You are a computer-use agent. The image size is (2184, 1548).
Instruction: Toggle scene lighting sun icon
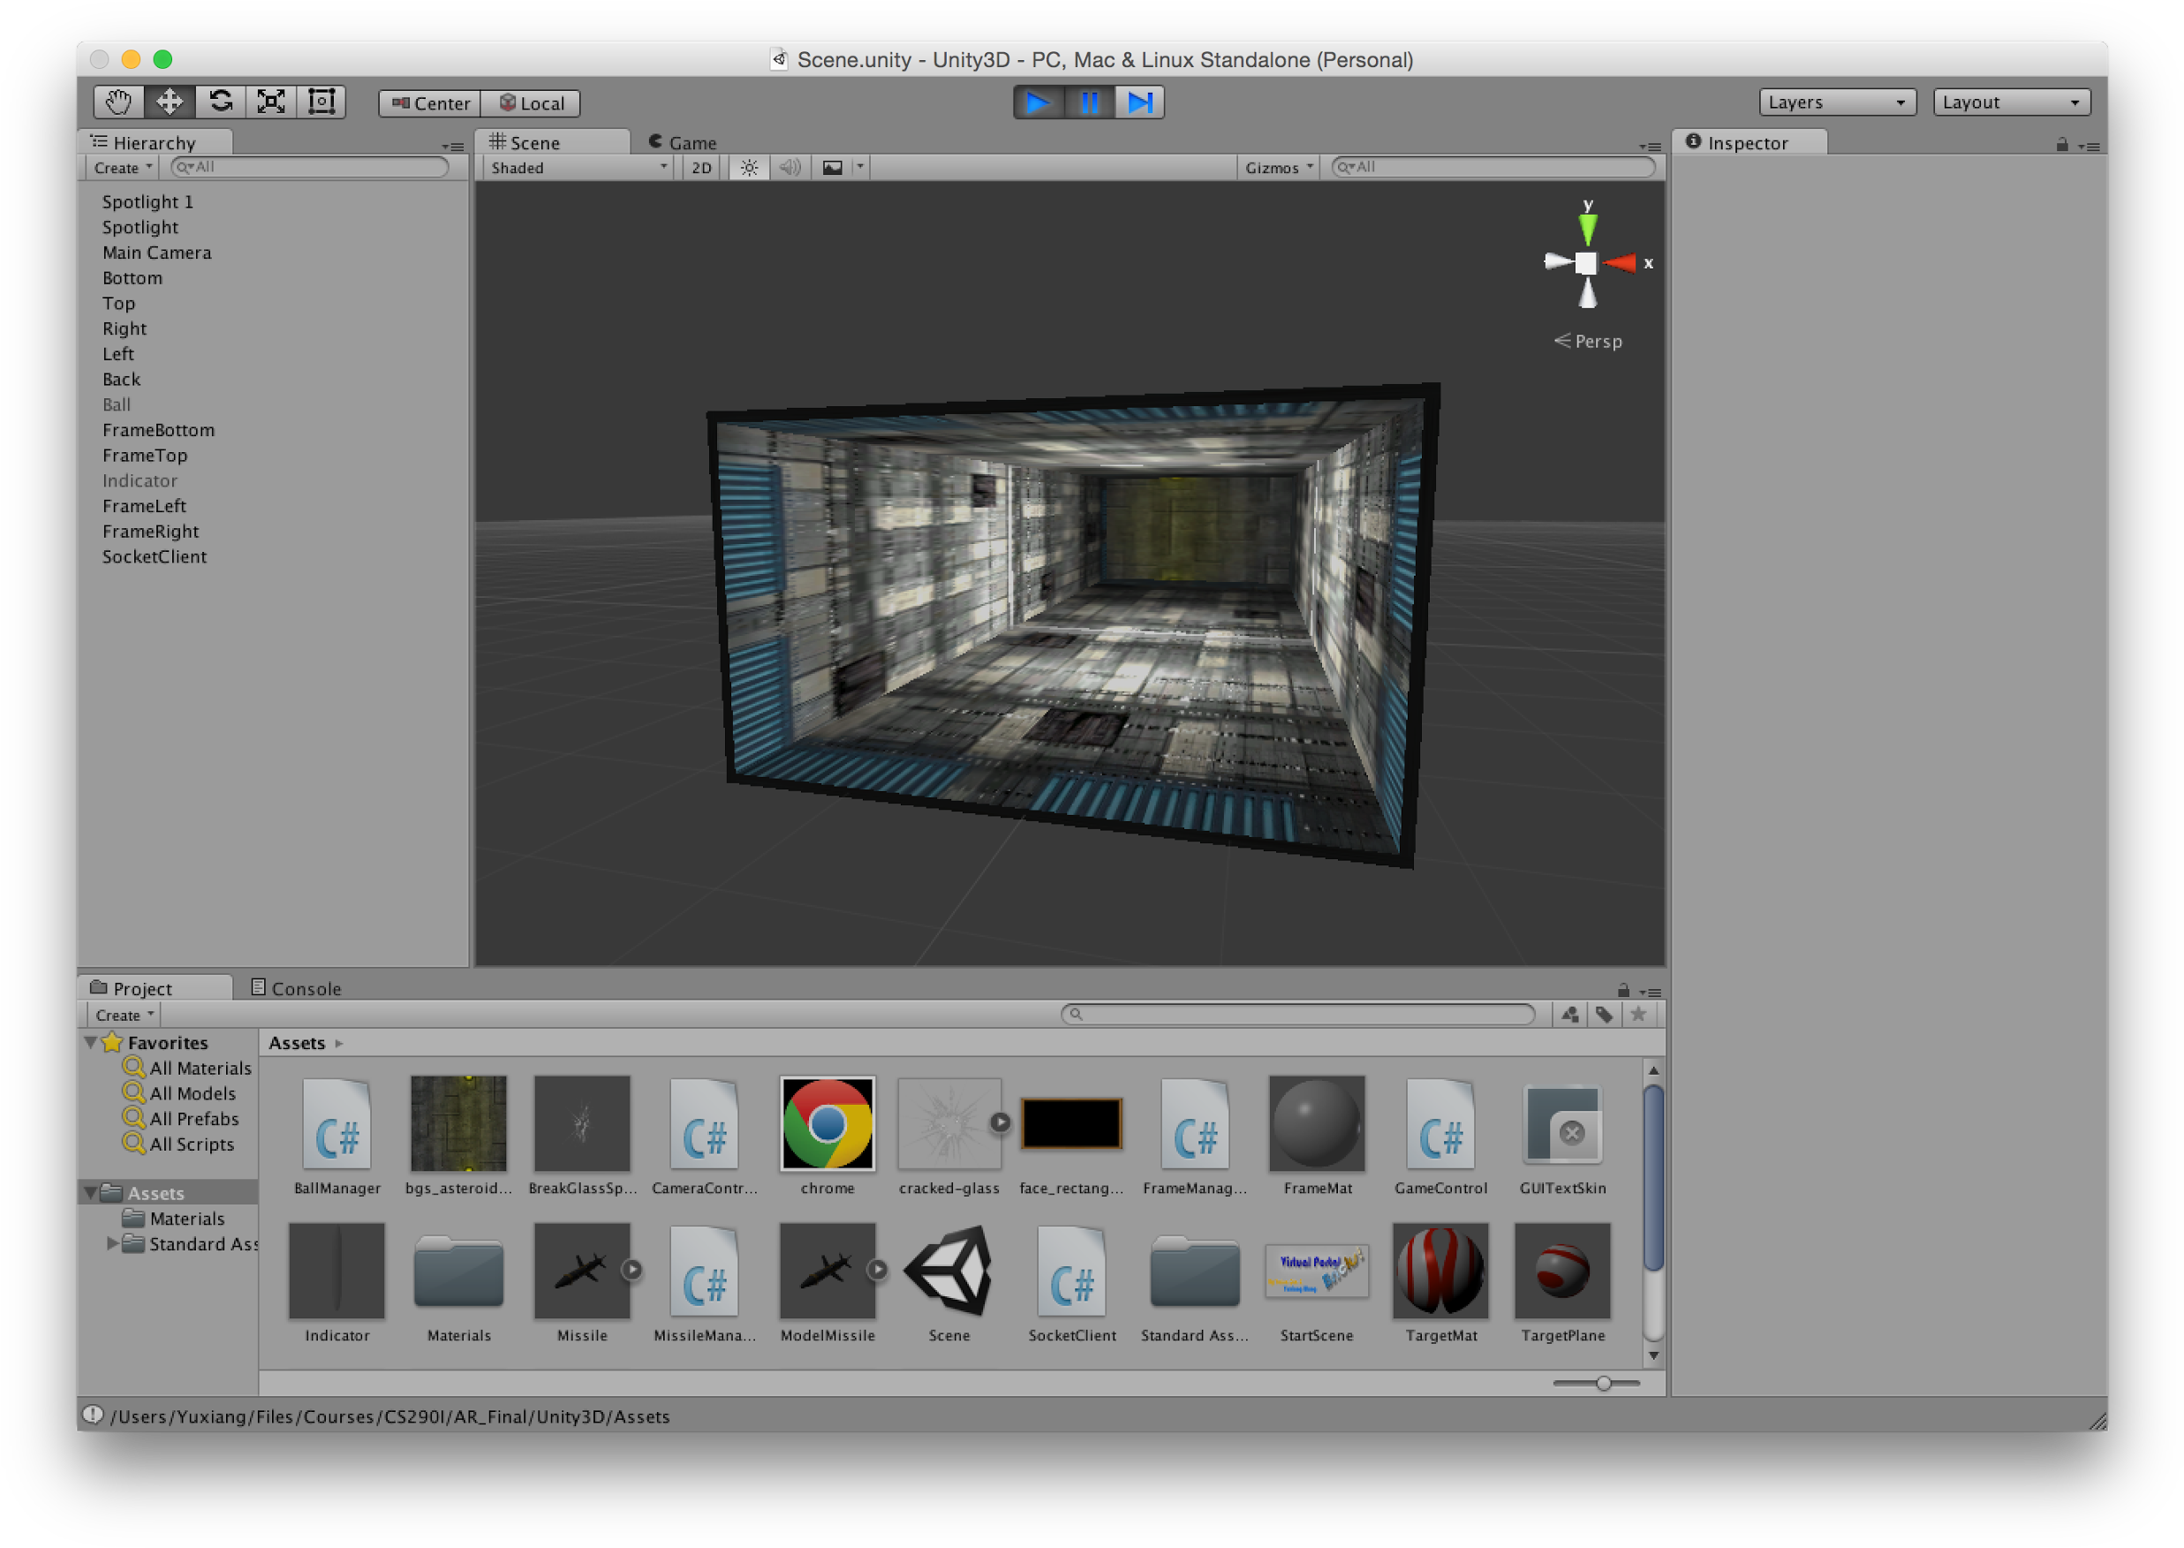click(749, 168)
